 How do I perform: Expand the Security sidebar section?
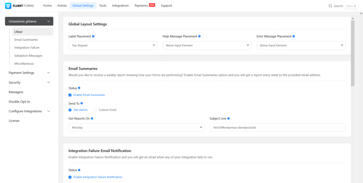click(x=29, y=82)
